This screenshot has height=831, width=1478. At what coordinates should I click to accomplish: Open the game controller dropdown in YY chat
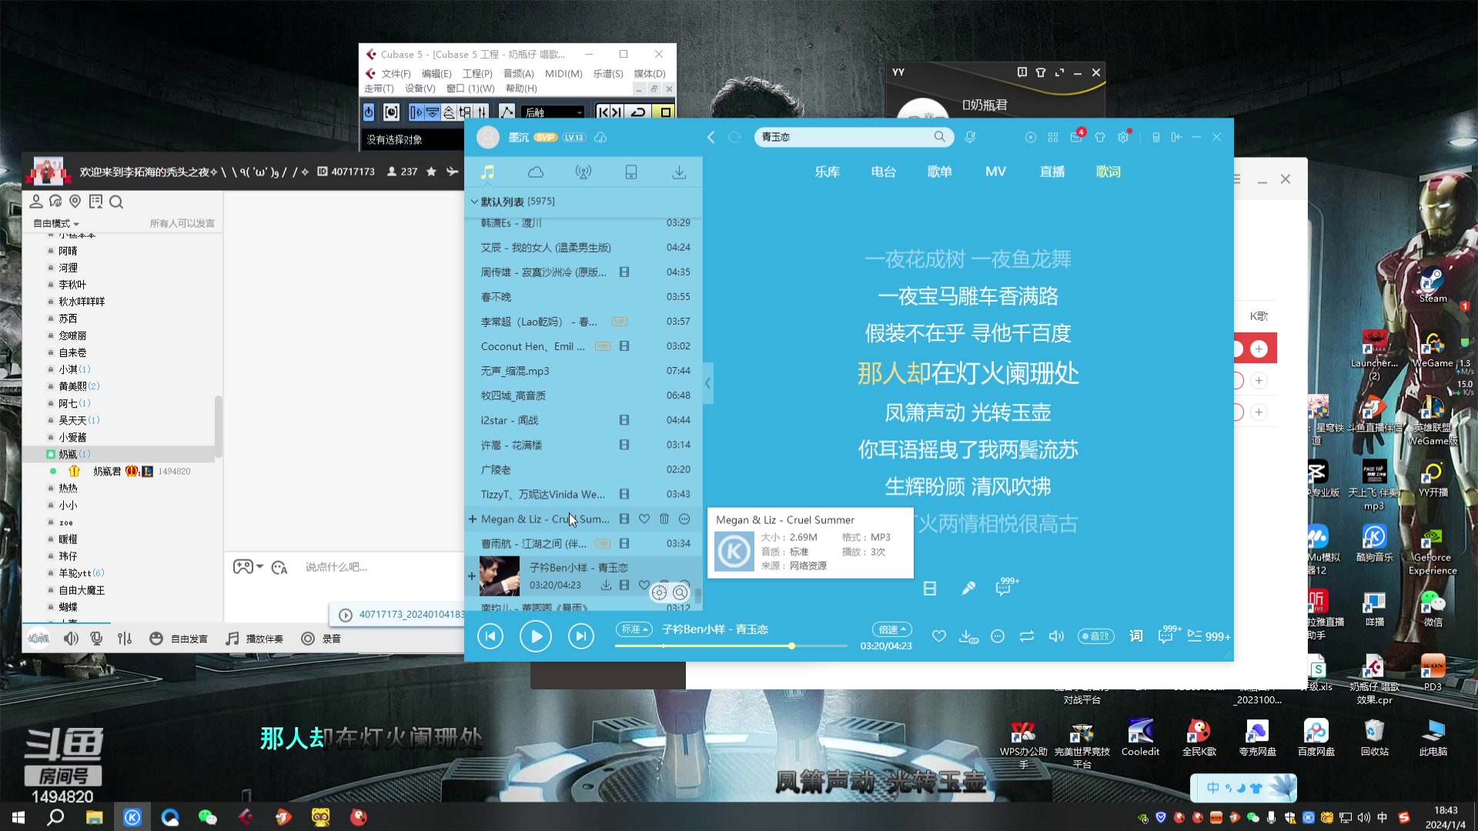pos(248,567)
